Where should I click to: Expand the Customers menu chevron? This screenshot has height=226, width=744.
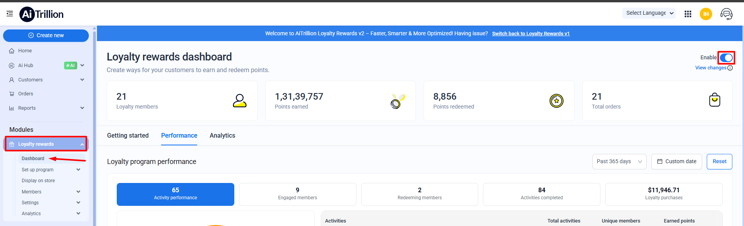click(82, 80)
